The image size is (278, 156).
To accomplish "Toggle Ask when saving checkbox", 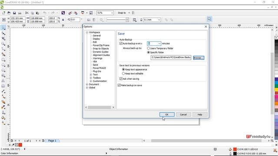I will pyautogui.click(x=121, y=79).
